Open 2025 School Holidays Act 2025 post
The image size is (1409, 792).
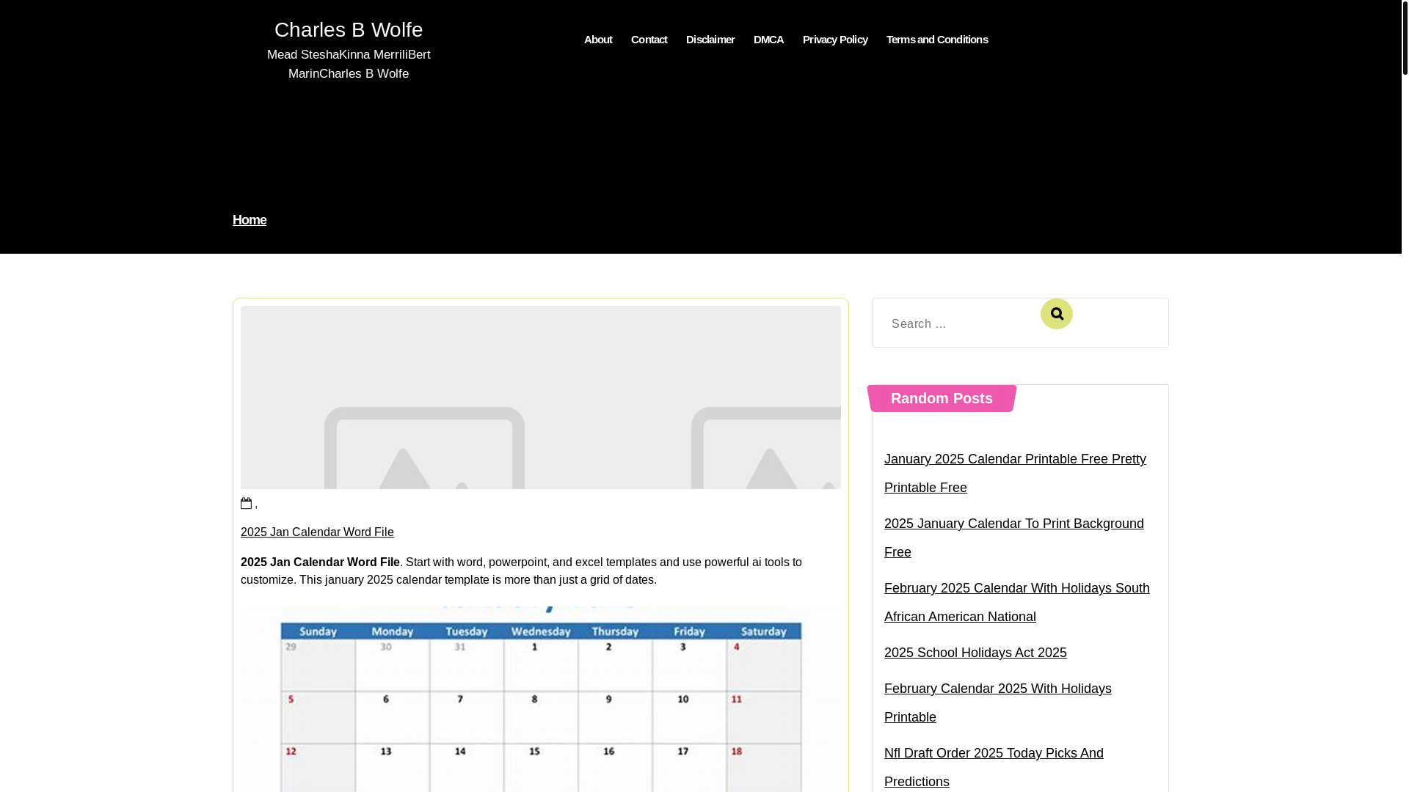975,653
